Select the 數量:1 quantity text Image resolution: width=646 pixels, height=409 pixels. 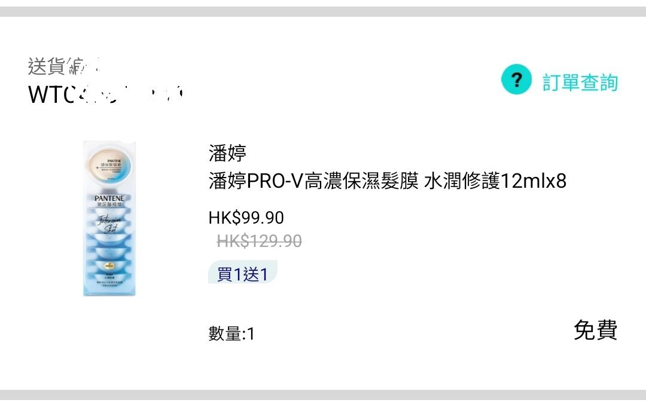(231, 333)
